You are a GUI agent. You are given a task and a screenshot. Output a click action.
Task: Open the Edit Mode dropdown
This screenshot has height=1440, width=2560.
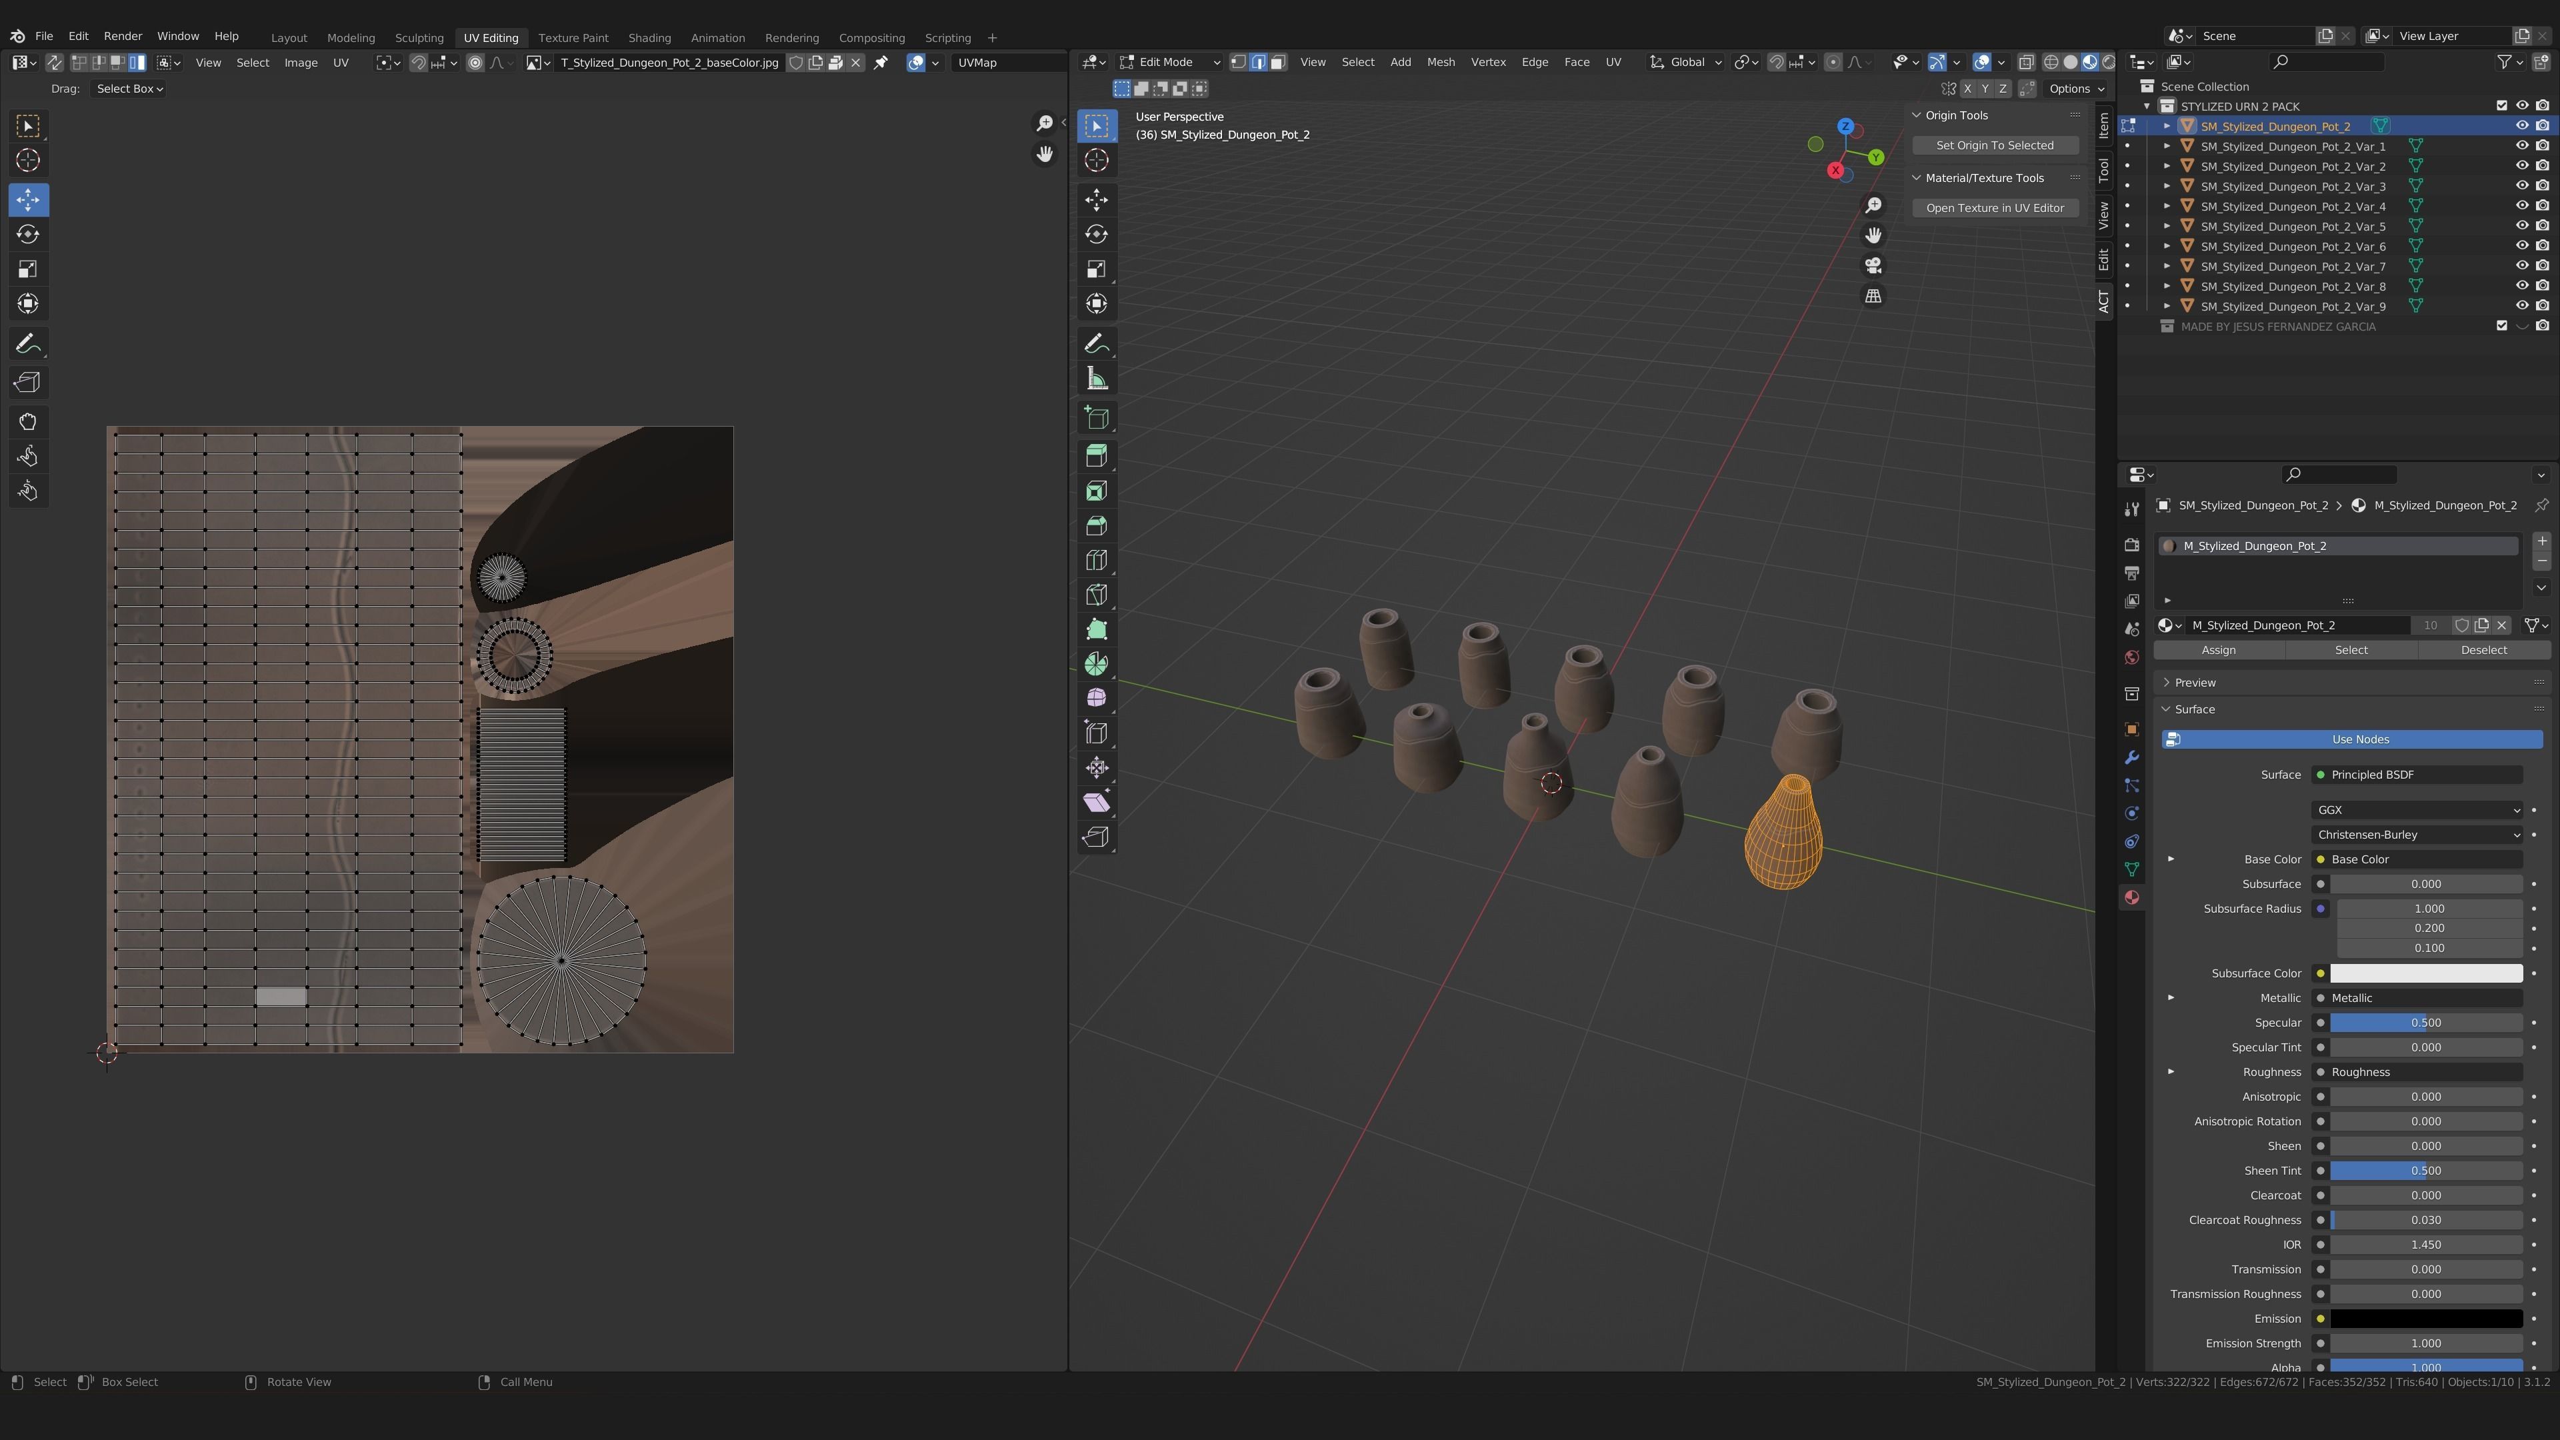click(x=1170, y=61)
